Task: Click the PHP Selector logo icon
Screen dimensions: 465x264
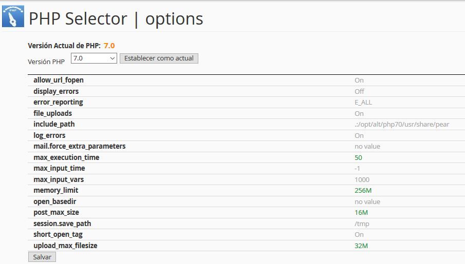Action: click(13, 16)
